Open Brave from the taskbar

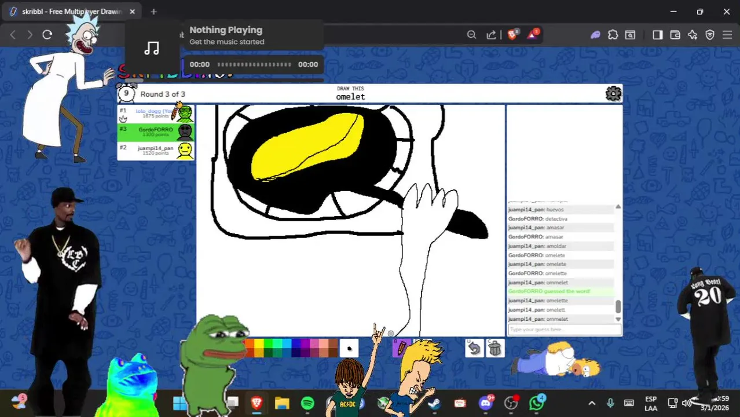257,403
